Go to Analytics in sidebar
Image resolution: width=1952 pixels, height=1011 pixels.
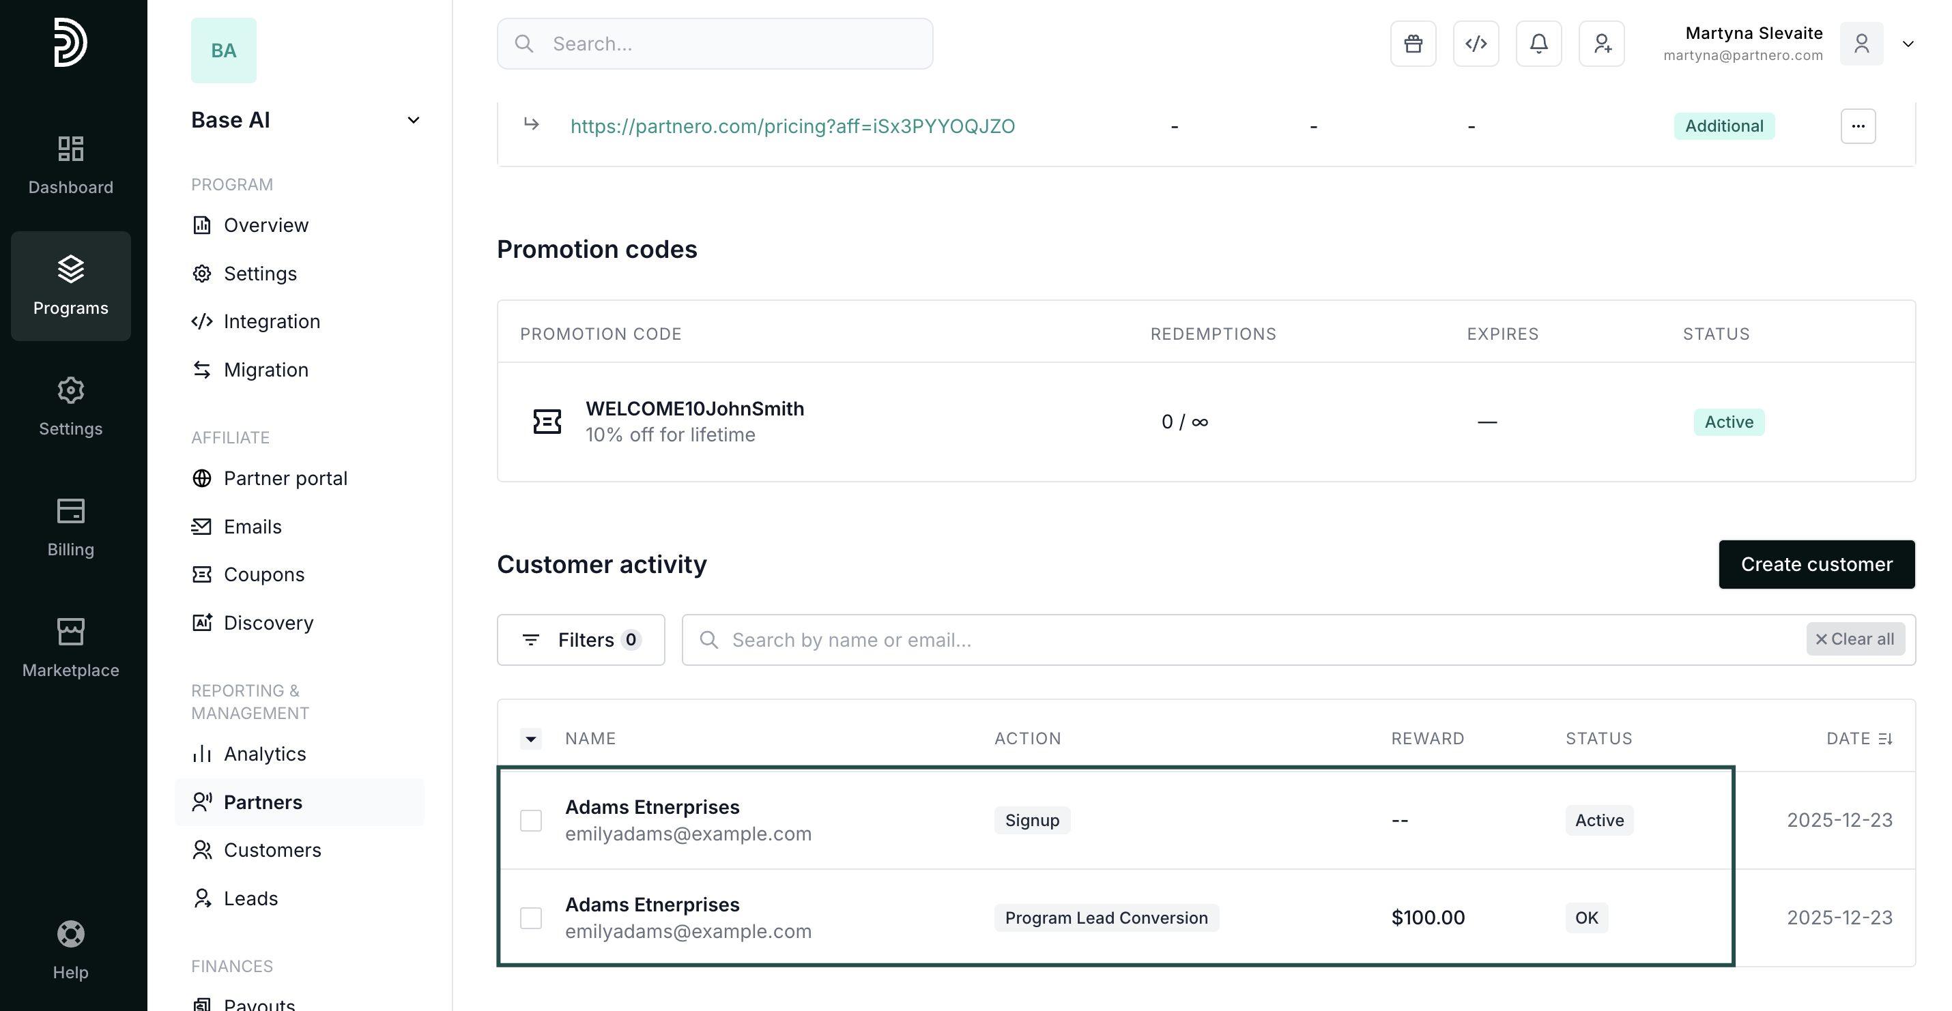264,754
